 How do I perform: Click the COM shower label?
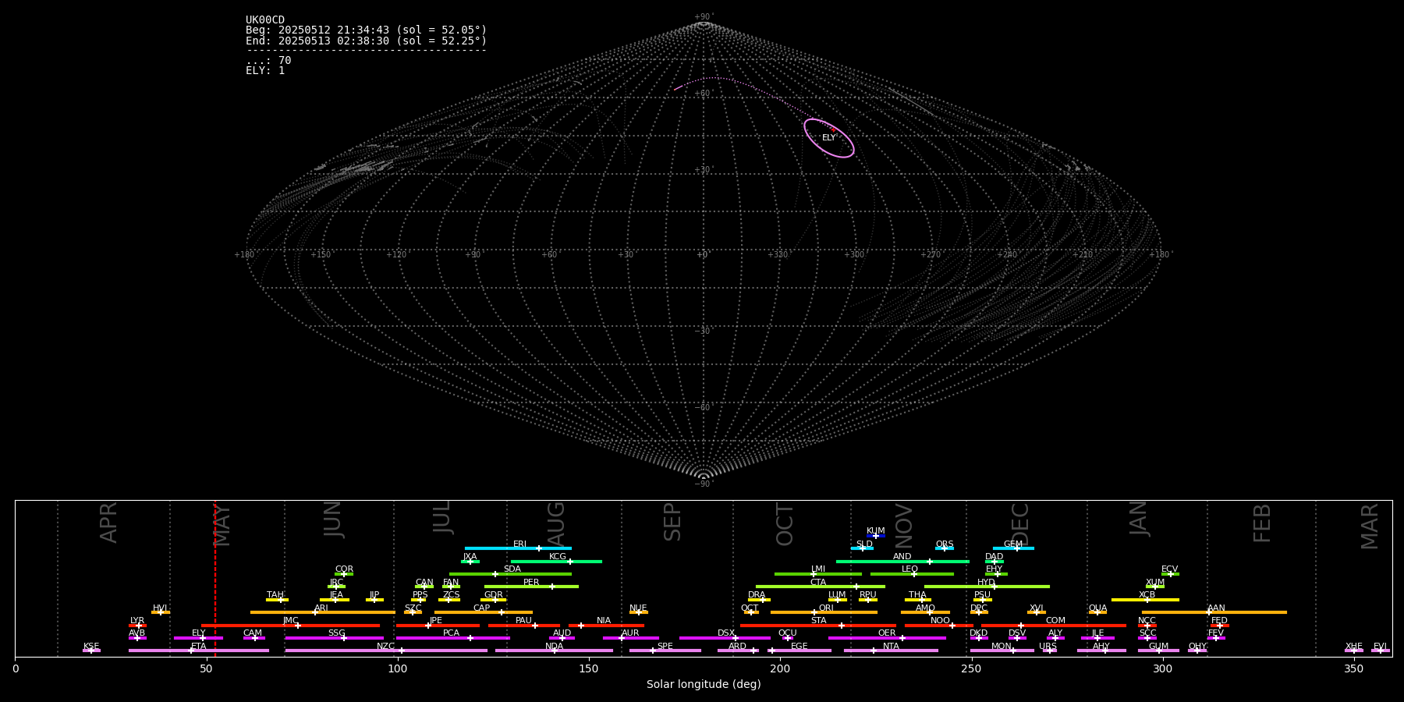coord(1055,621)
